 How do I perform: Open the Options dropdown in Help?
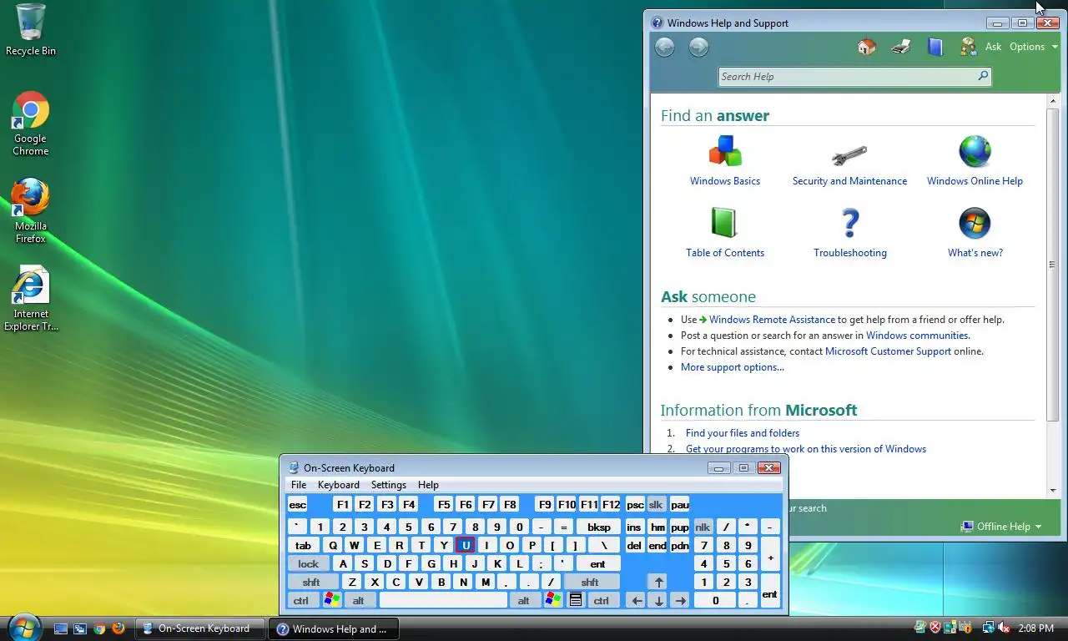[x=1033, y=47]
